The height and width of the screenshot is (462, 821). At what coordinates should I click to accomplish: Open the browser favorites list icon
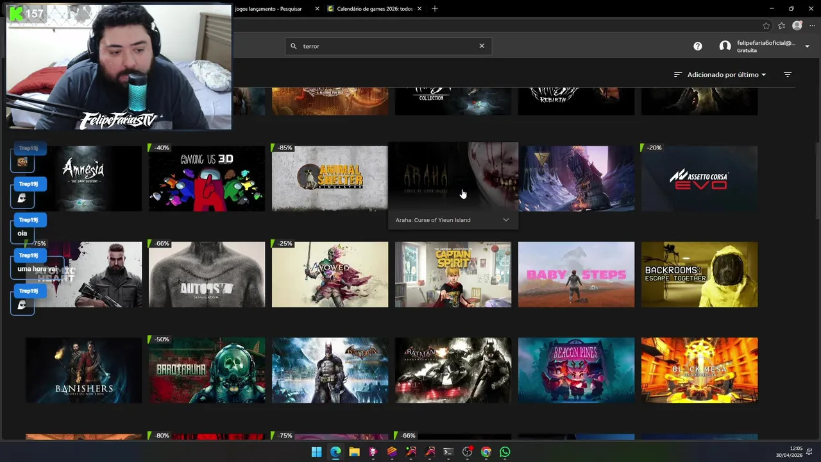781,26
